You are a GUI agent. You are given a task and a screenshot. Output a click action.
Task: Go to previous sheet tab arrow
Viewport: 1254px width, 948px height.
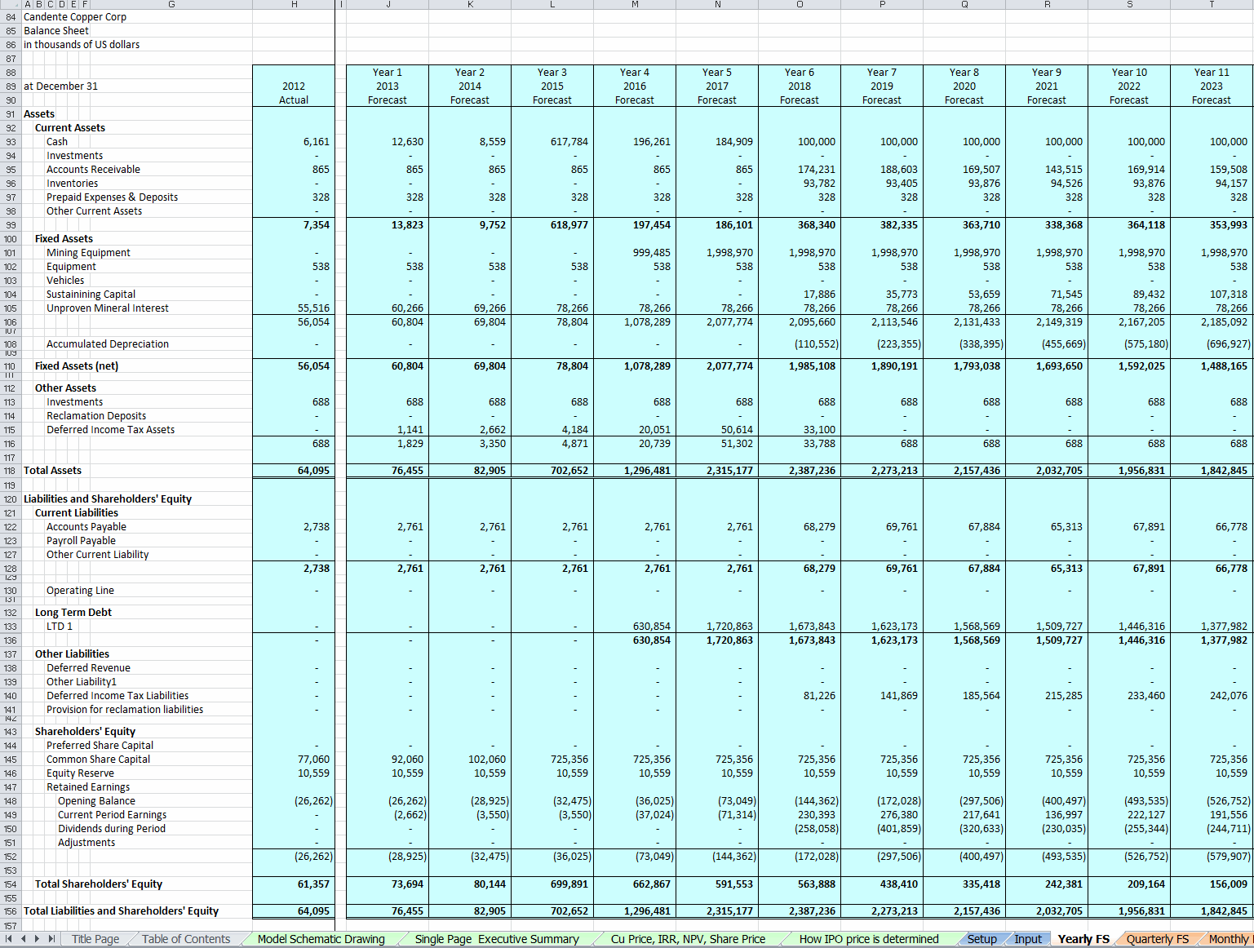(24, 939)
